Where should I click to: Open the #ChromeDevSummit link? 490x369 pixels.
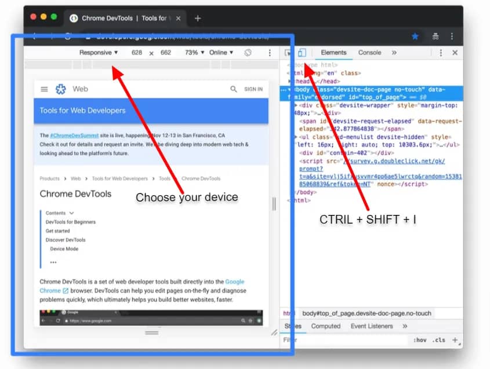tap(74, 136)
